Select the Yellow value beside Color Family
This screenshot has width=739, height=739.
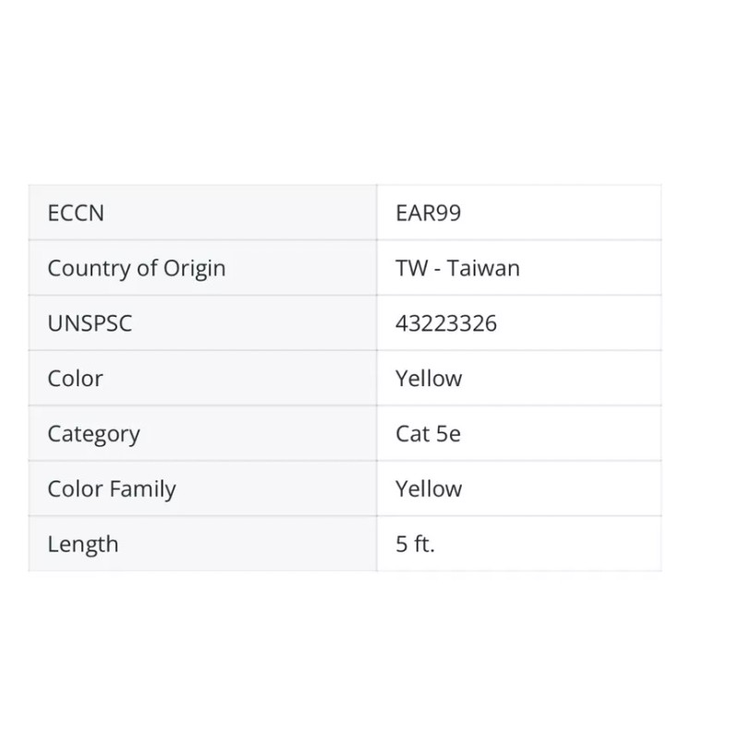(429, 489)
